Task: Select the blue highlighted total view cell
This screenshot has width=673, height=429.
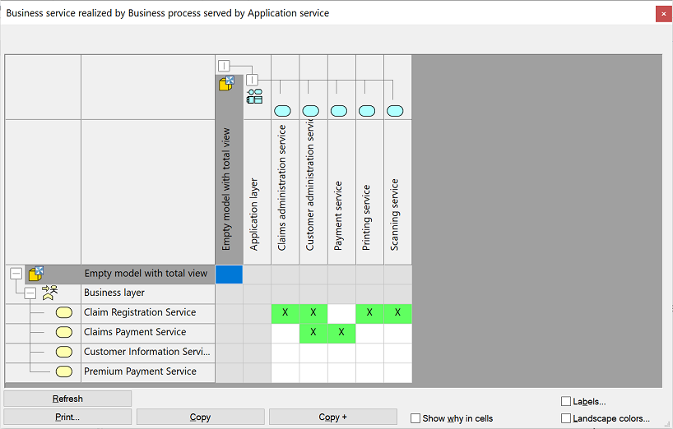Action: (x=229, y=274)
